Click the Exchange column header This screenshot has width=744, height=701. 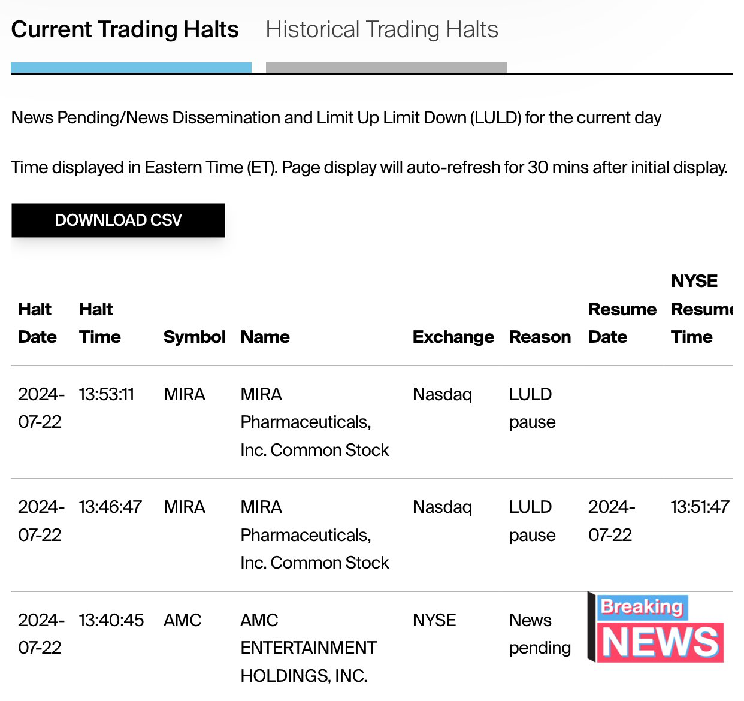tap(453, 337)
